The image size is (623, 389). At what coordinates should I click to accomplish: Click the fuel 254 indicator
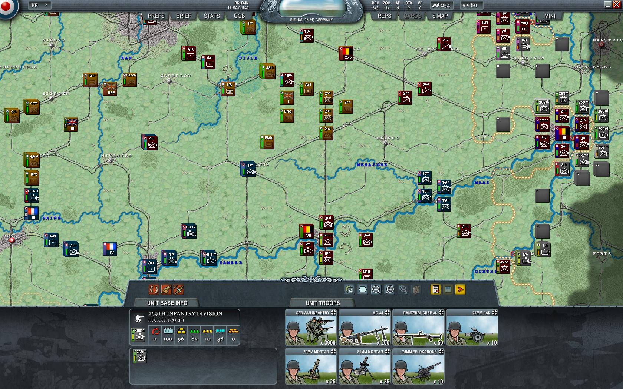pyautogui.click(x=442, y=5)
